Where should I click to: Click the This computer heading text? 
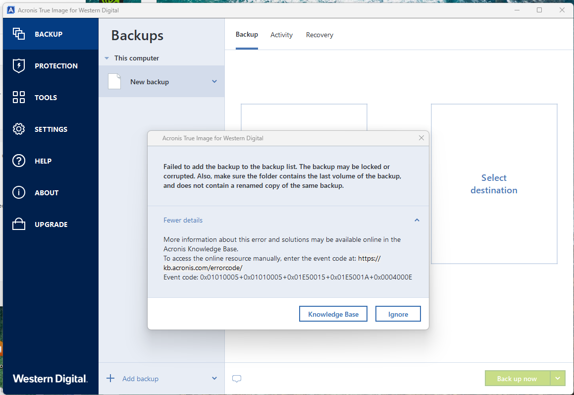(x=137, y=58)
